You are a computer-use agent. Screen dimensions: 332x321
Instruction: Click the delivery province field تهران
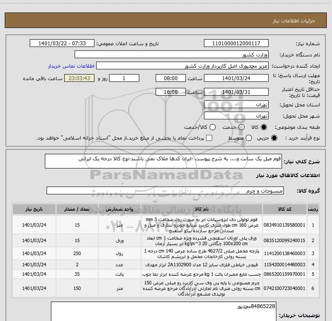point(236,104)
